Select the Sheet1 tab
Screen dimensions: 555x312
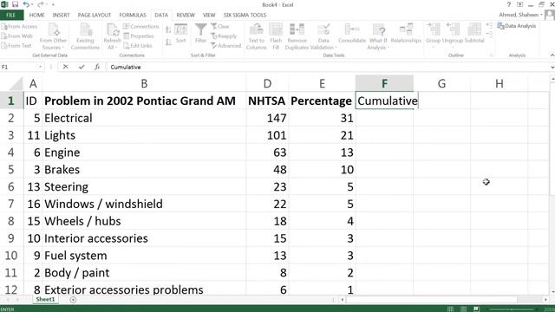pos(45,300)
